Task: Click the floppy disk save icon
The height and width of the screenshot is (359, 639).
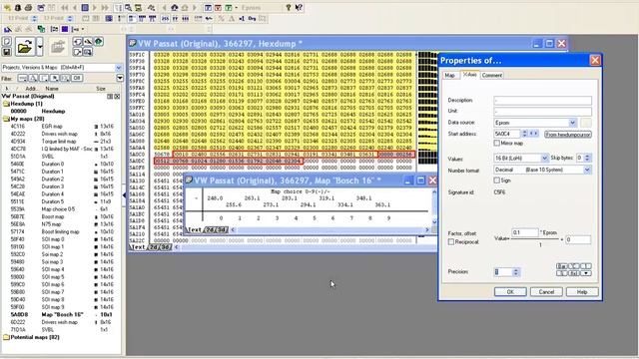Action: pyautogui.click(x=7, y=52)
